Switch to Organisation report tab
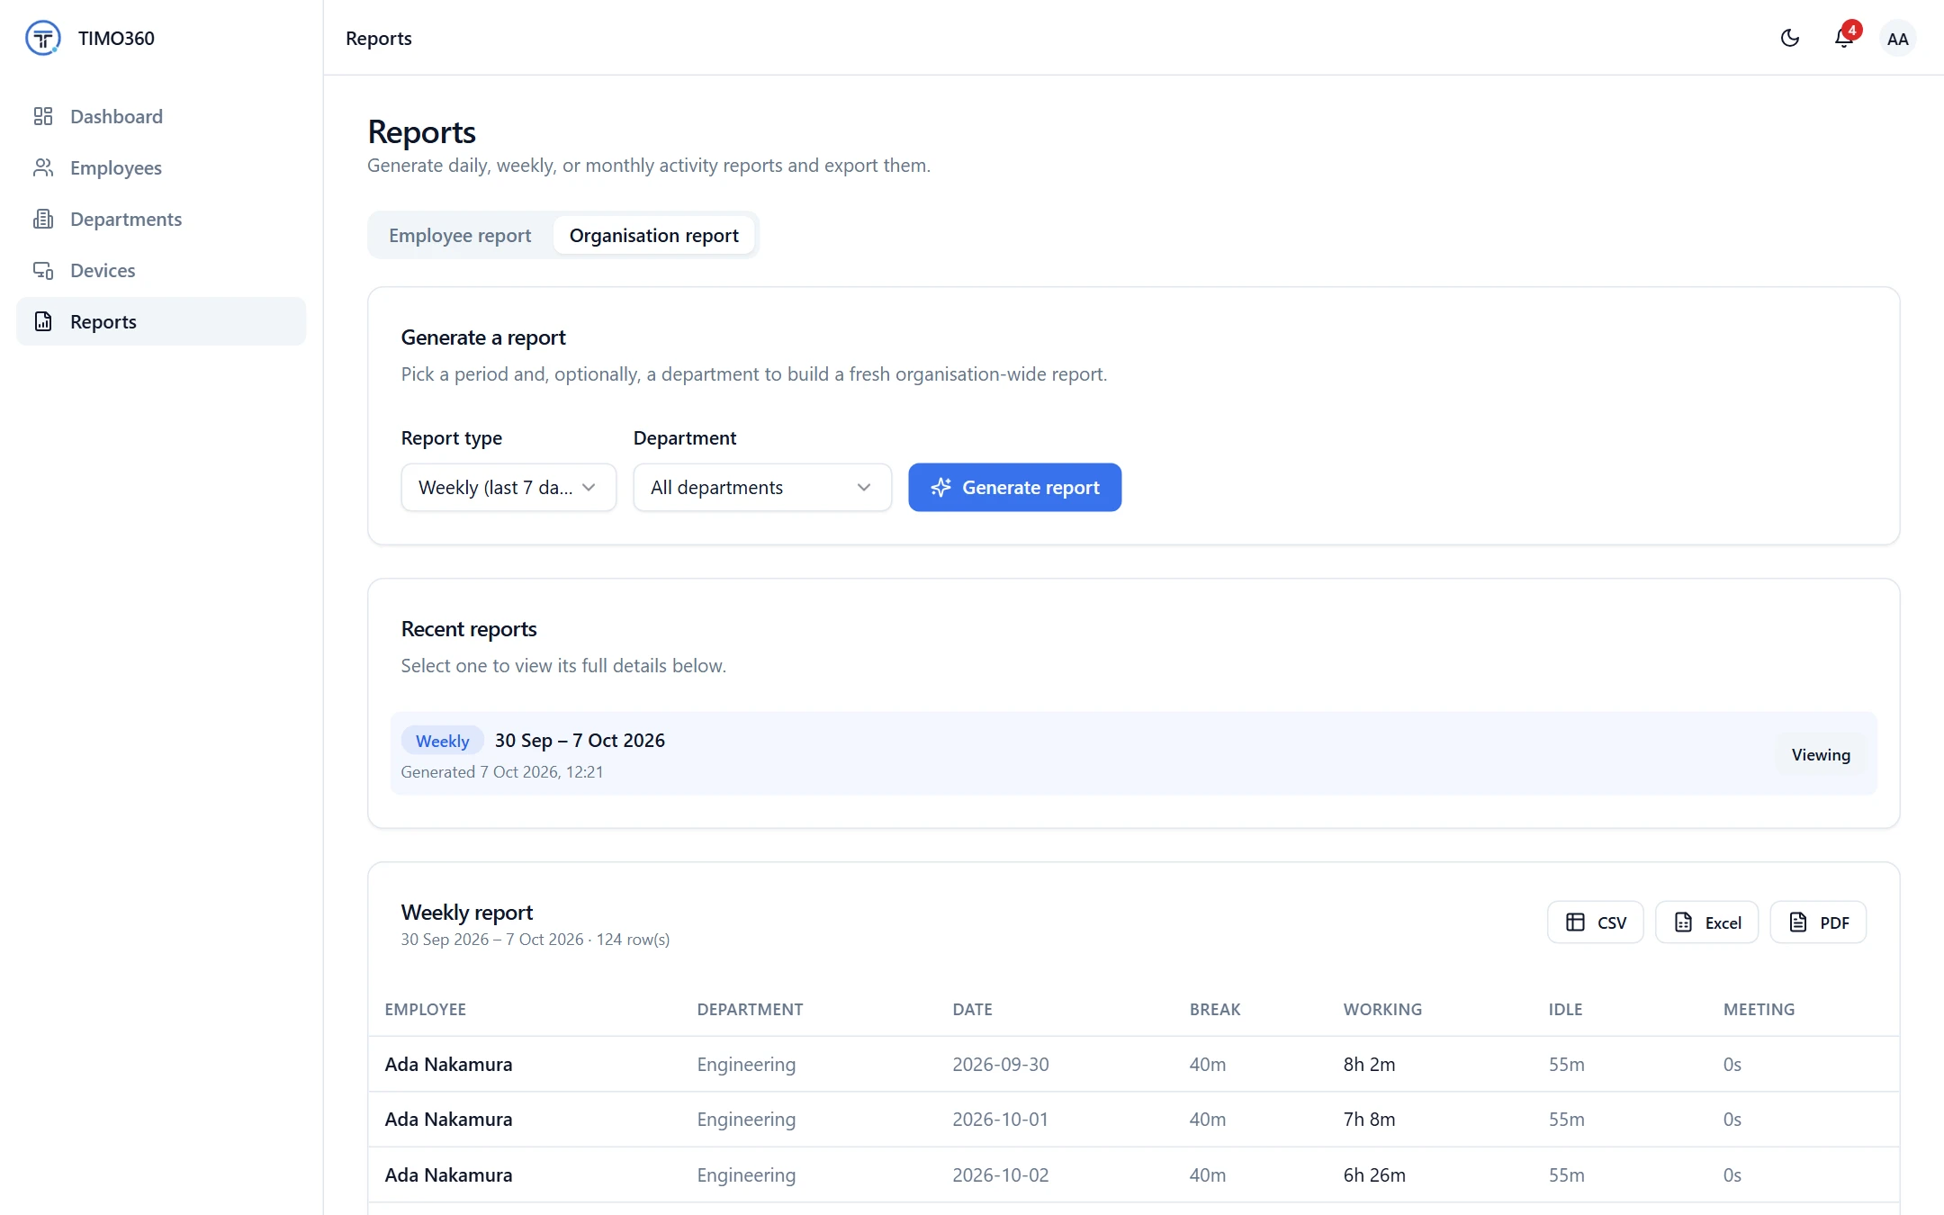The image size is (1944, 1215). (x=653, y=235)
